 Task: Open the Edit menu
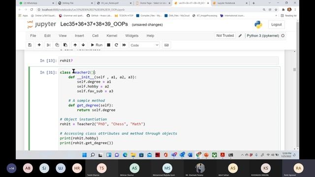(x=47, y=36)
